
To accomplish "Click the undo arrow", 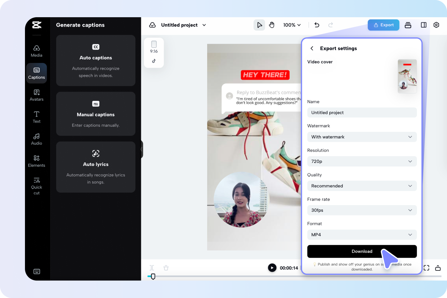I will pos(317,25).
